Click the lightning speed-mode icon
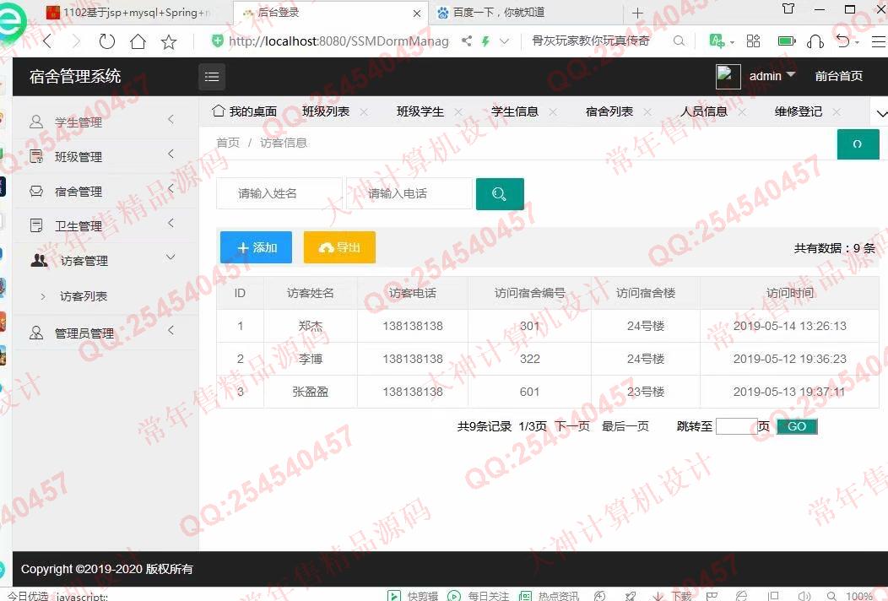 tap(485, 41)
